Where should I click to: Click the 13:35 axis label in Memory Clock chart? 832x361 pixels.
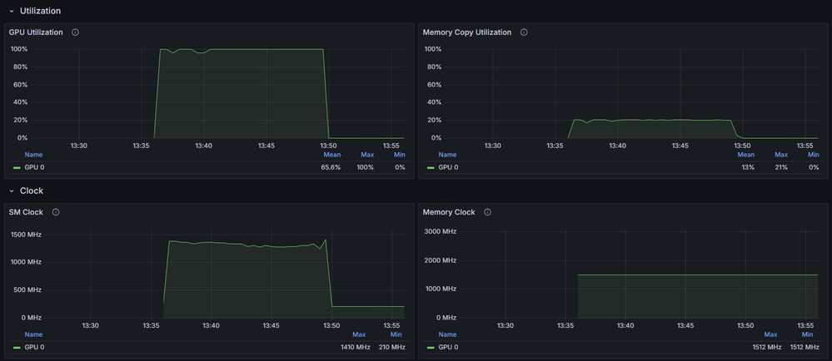[x=565, y=325]
